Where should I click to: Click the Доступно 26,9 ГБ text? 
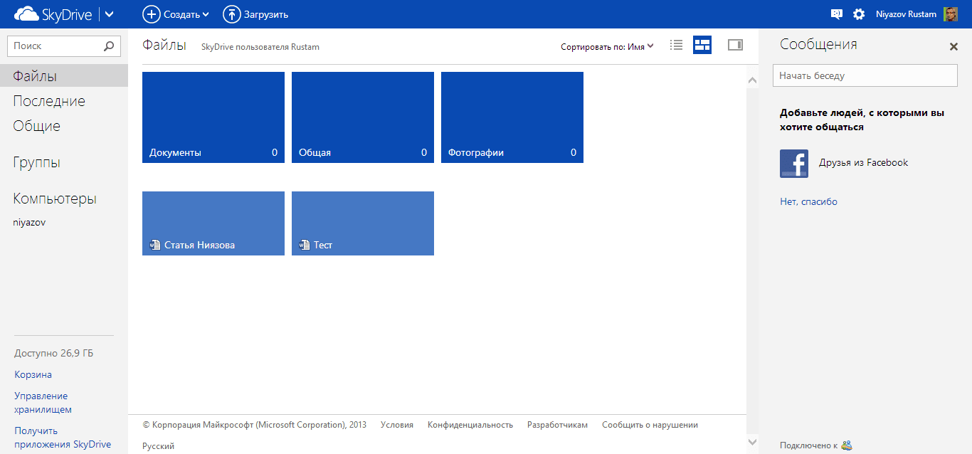click(53, 353)
